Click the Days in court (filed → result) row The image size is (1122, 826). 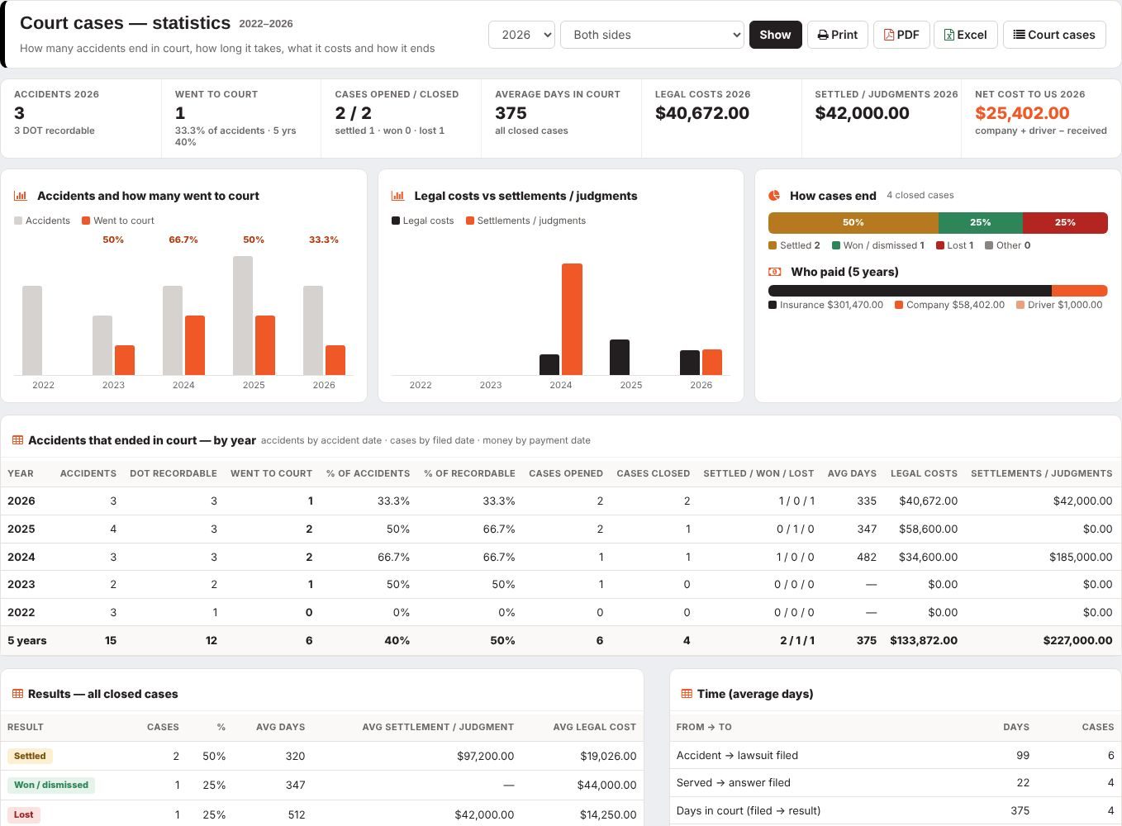pos(895,810)
